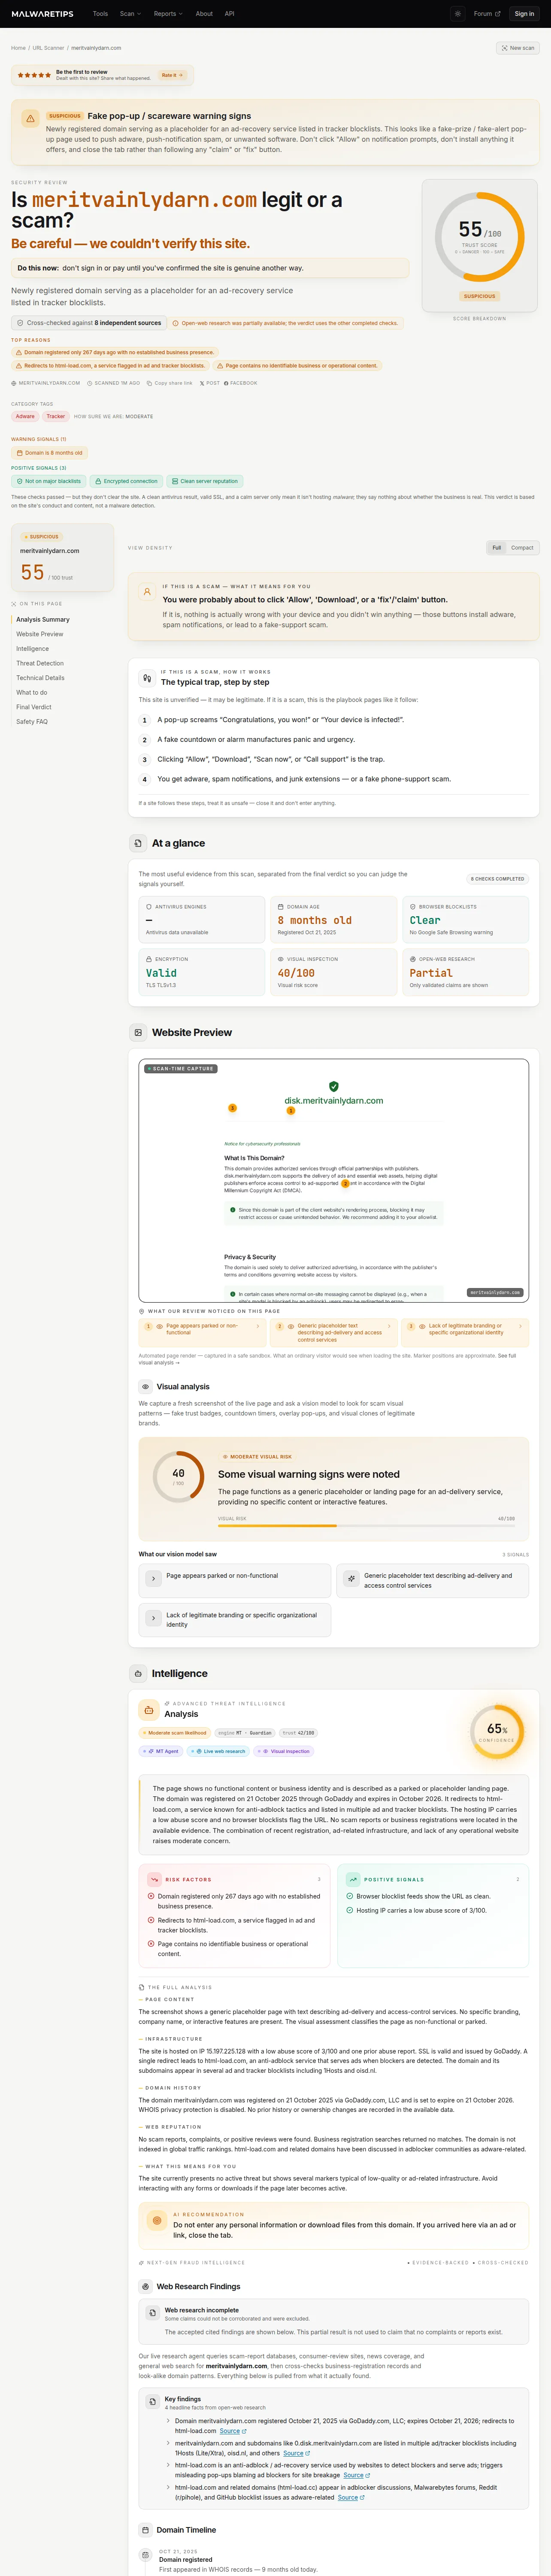551x2576 pixels.
Task: Click the Positive Signals trend icon
Action: pos(353,1879)
